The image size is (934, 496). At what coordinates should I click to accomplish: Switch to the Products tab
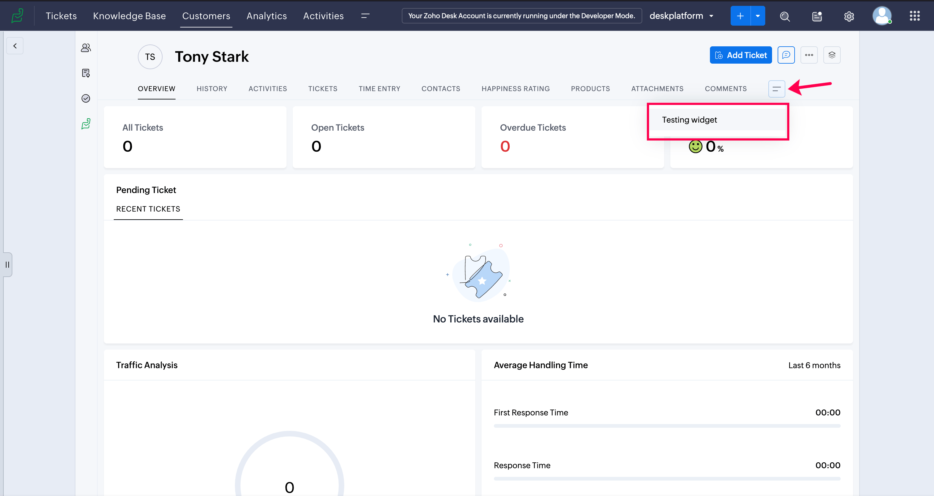tap(590, 89)
